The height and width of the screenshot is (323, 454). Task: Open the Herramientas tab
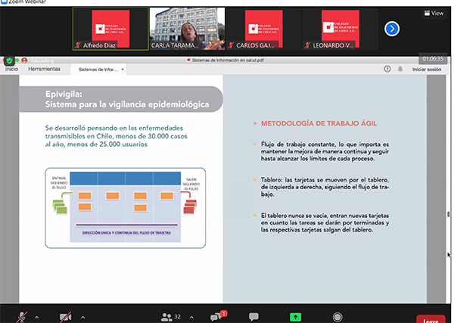coord(45,69)
